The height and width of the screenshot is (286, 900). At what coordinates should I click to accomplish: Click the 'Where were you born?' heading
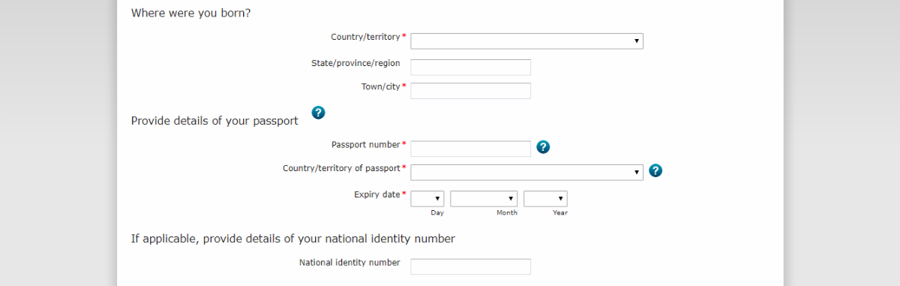191,13
